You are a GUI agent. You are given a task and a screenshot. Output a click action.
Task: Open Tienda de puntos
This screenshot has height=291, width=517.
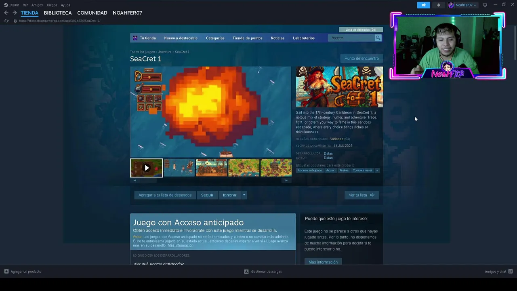pos(248,38)
